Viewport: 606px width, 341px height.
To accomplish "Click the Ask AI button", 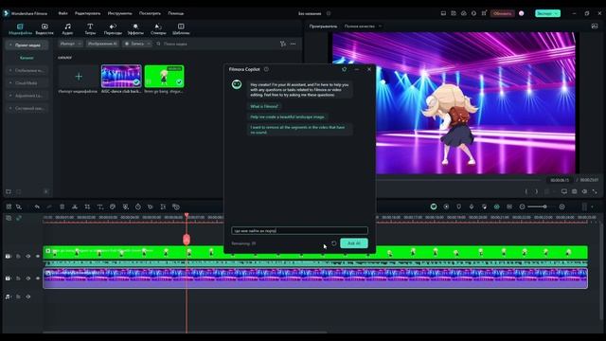I will tap(354, 243).
